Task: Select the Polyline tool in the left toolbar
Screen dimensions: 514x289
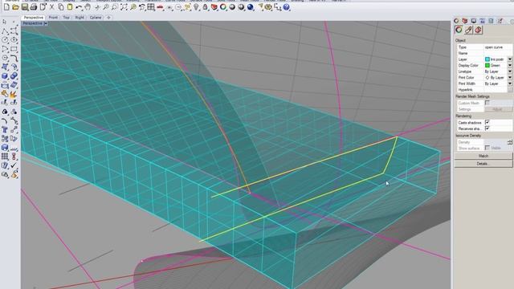Action: 5,31
